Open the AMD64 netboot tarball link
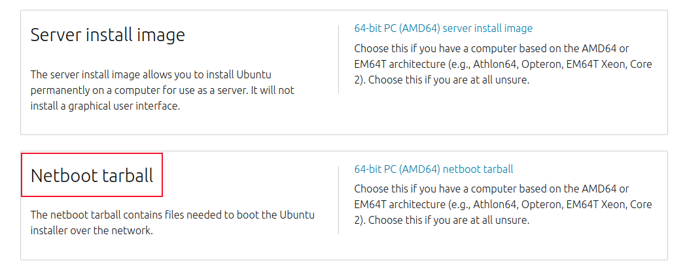The width and height of the screenshot is (687, 276). 433,170
